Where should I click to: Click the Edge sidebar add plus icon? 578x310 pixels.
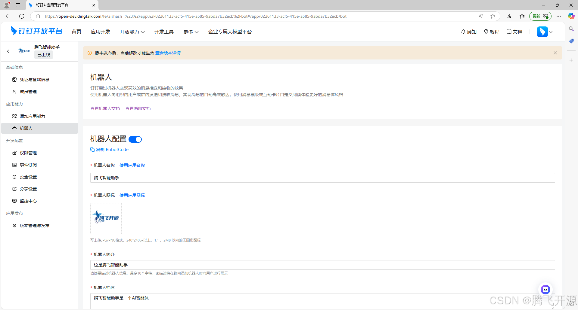pos(571,60)
